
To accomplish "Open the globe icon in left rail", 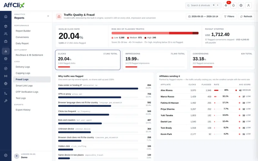I will [x=6, y=84].
